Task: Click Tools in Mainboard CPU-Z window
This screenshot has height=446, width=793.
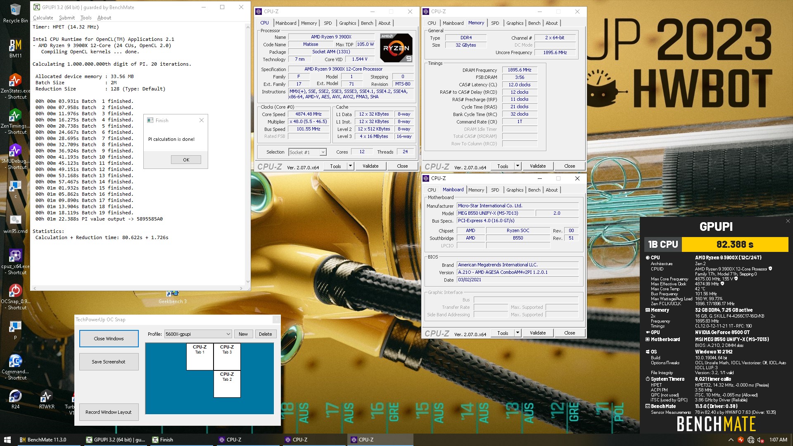Action: [x=503, y=333]
